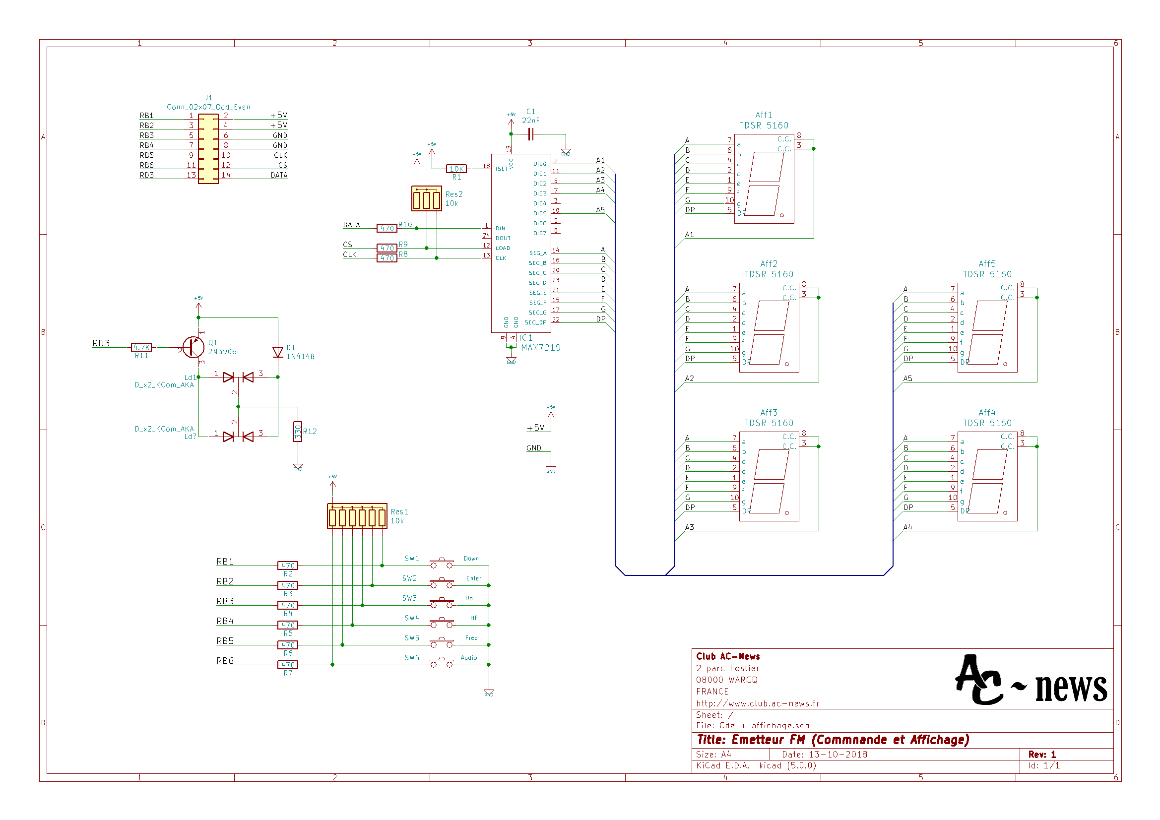
Task: Select the R8 470 resistor on CLK line
Action: point(387,258)
